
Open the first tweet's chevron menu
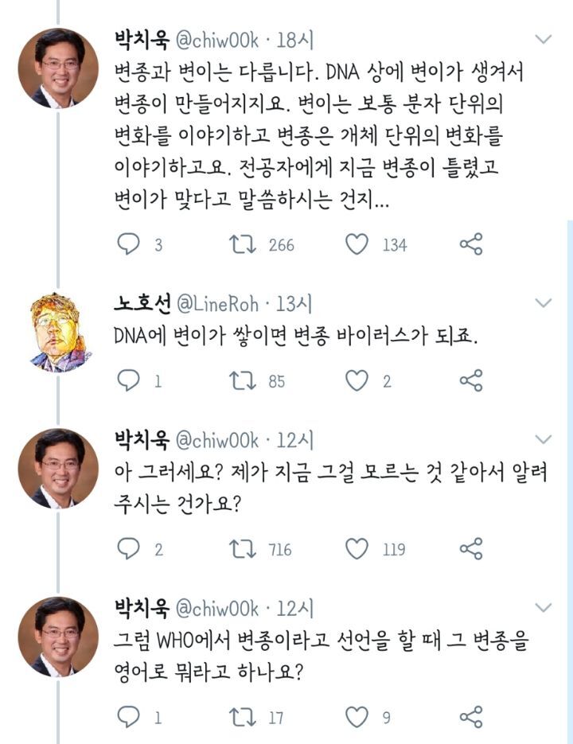pos(544,39)
